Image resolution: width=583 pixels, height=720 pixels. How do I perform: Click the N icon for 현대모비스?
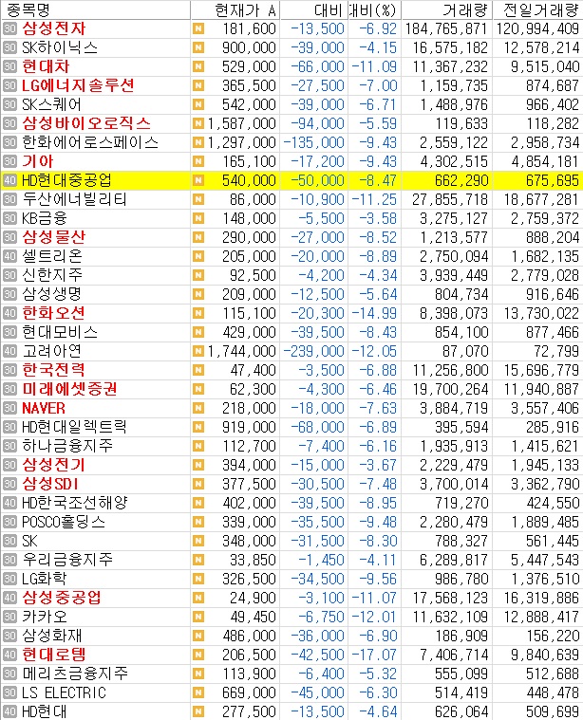pos(198,332)
